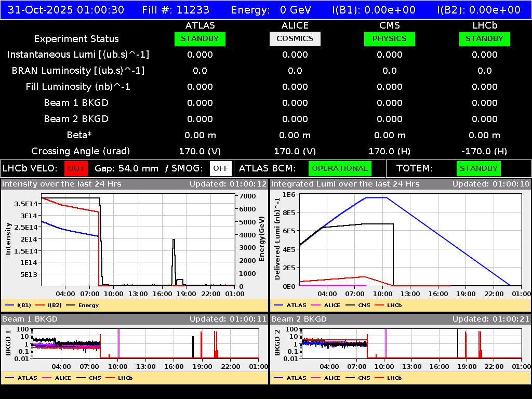Screen dimensions: 532x399
Task: Click the ATLAS BCM OPERATIONAL indicator
Action: pos(340,168)
